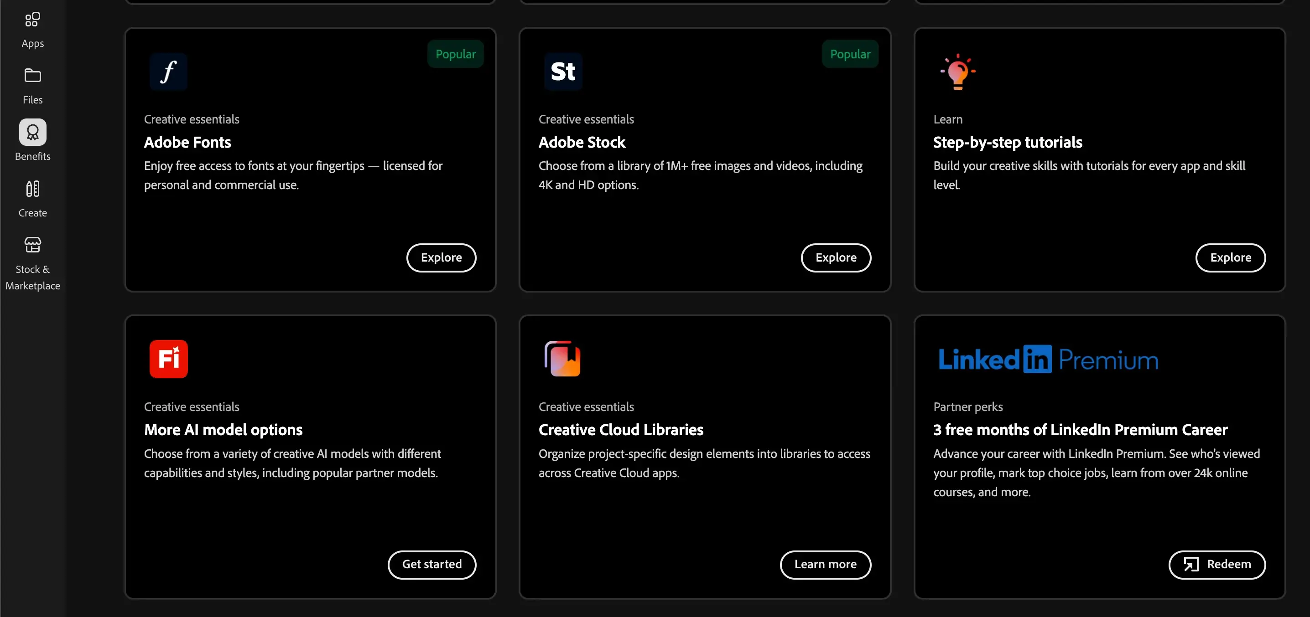Click 'Choose from a variety of creative AI' text
This screenshot has width=1310, height=617.
(x=292, y=463)
